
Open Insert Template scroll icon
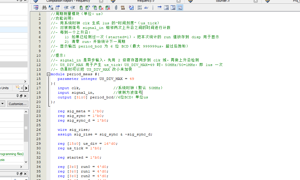(x=123, y=8)
